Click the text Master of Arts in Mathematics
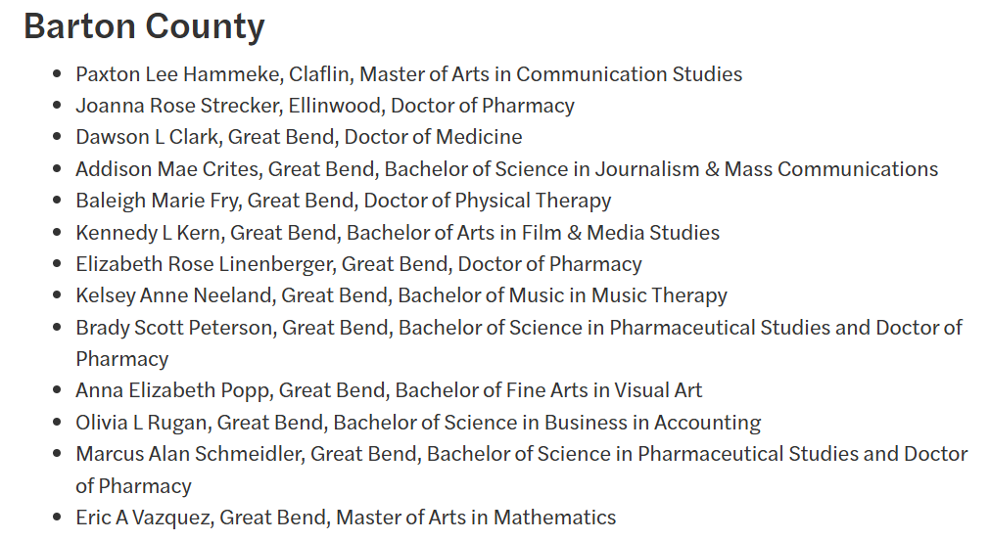This screenshot has width=990, height=541. [x=476, y=518]
